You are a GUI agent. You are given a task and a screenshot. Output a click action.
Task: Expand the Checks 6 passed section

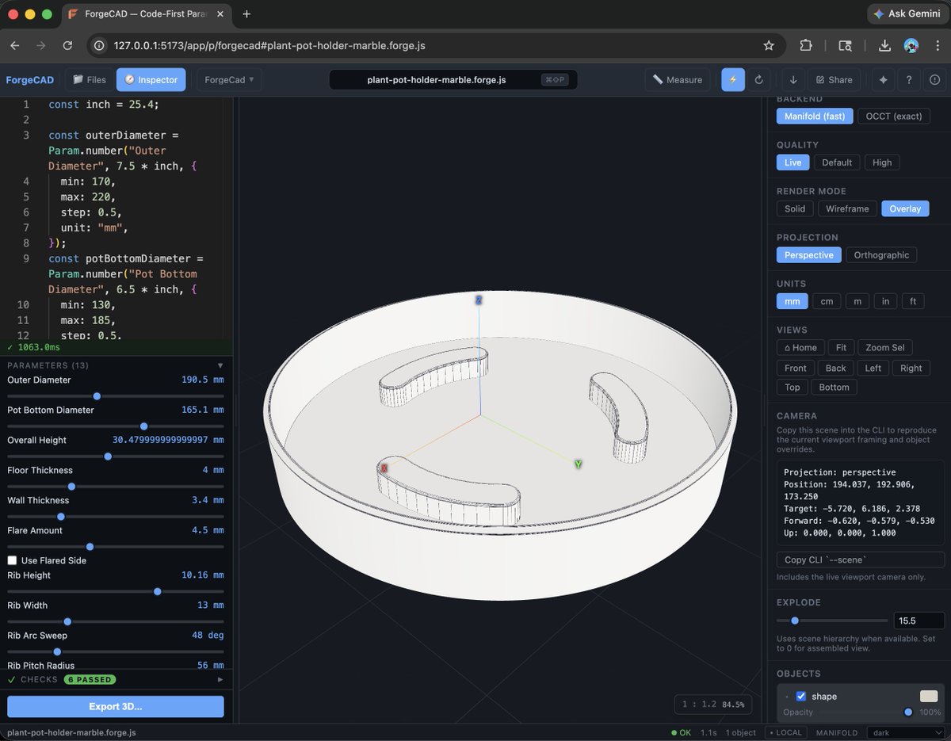coord(220,679)
